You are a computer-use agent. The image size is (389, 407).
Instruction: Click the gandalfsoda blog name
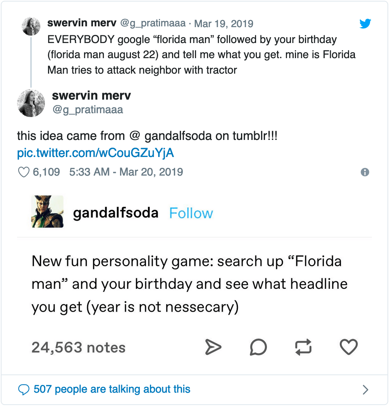116,213
